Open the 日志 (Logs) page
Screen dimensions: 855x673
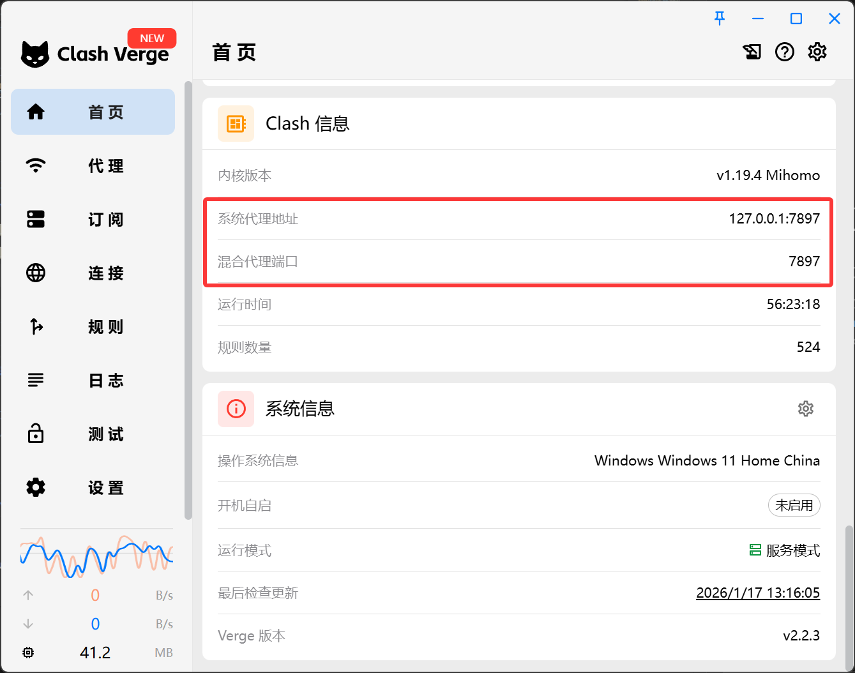click(93, 380)
